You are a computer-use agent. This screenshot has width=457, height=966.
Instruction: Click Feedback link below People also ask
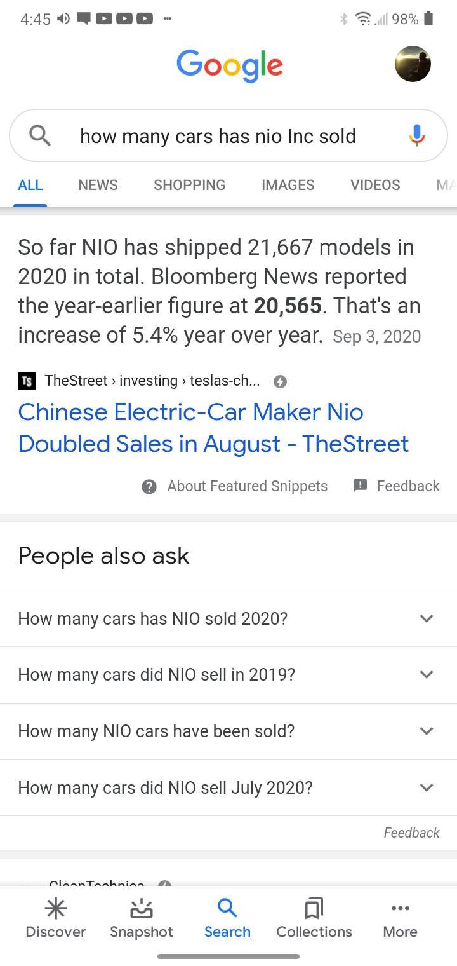[x=411, y=833]
